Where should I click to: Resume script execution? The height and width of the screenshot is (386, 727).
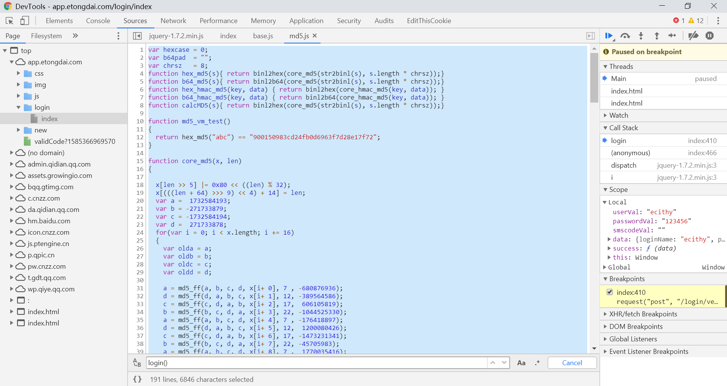609,36
